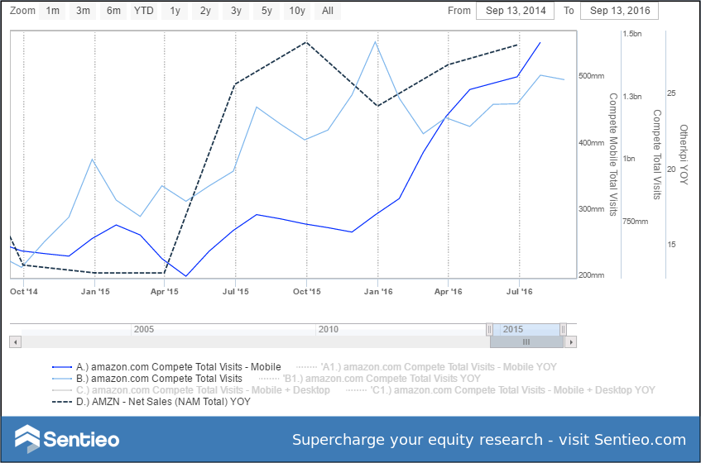Edit the From date field

pyautogui.click(x=516, y=11)
